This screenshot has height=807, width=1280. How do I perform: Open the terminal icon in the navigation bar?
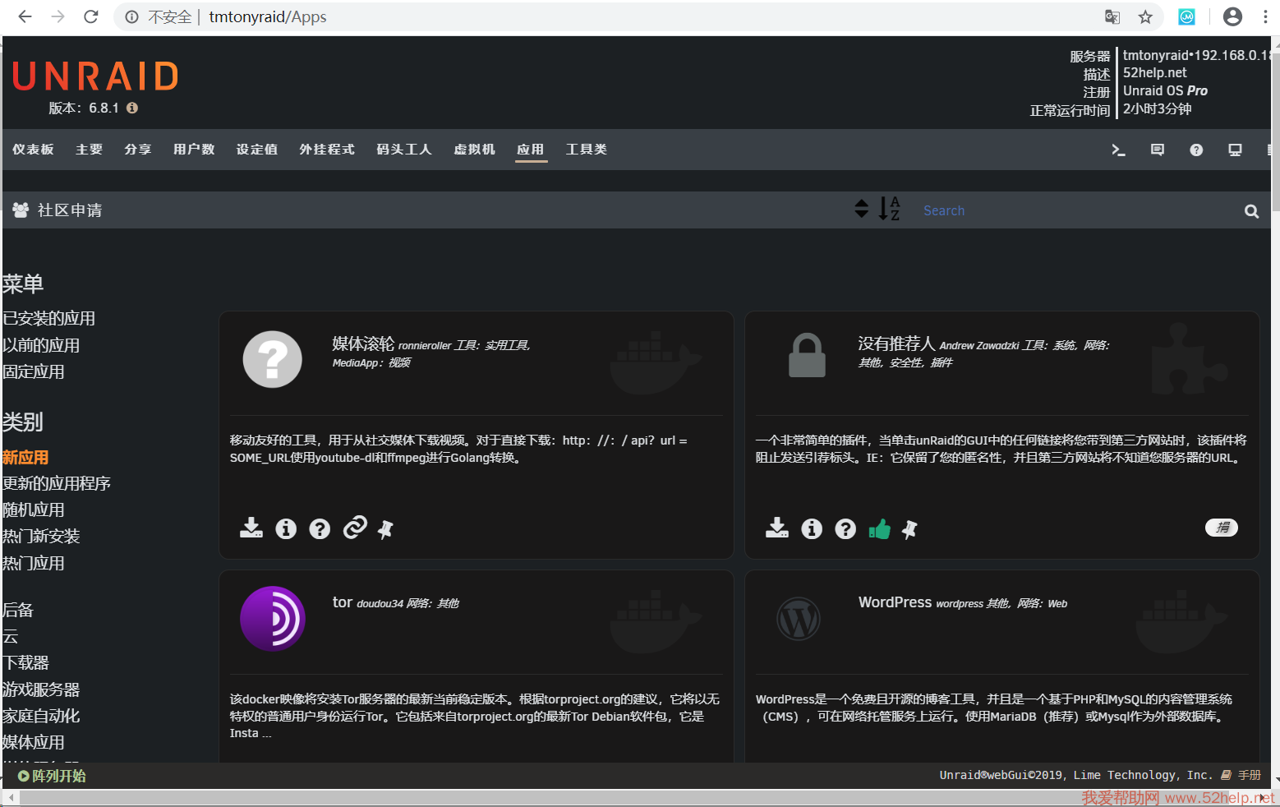click(x=1118, y=150)
